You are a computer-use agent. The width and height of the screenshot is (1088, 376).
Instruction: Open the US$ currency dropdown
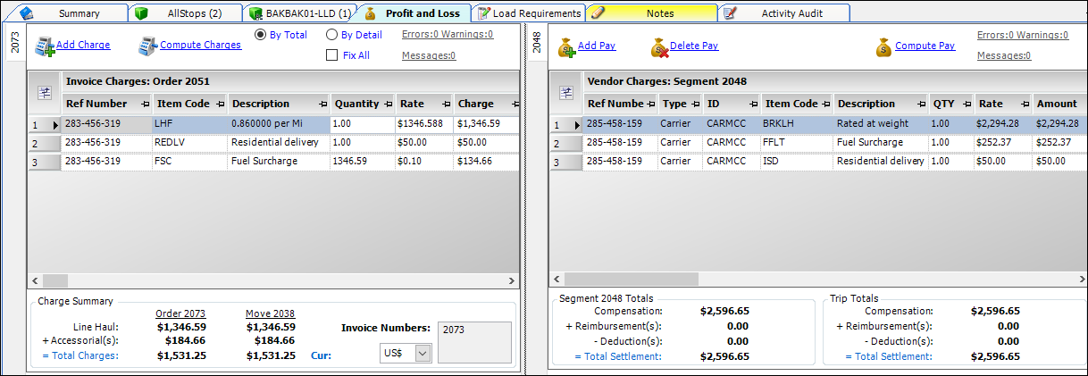click(x=423, y=353)
